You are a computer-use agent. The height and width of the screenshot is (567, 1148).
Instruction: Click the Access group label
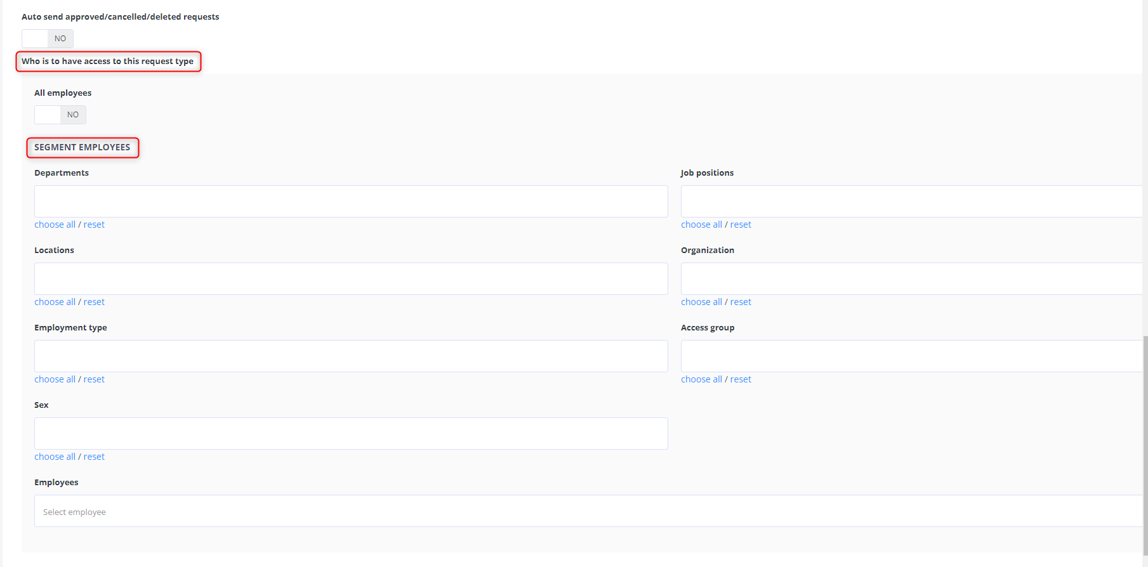pos(708,327)
